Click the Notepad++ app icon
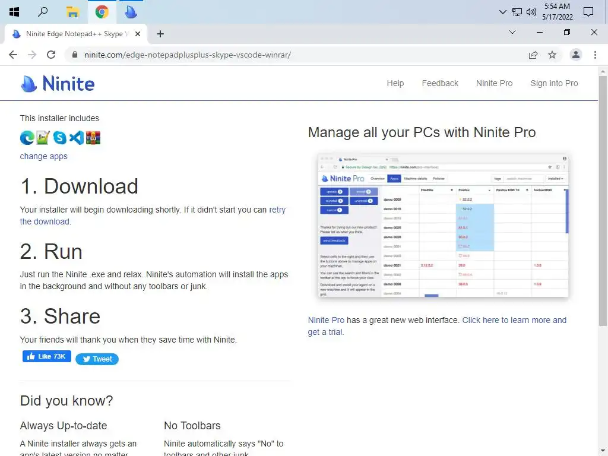The width and height of the screenshot is (608, 456). [43, 138]
